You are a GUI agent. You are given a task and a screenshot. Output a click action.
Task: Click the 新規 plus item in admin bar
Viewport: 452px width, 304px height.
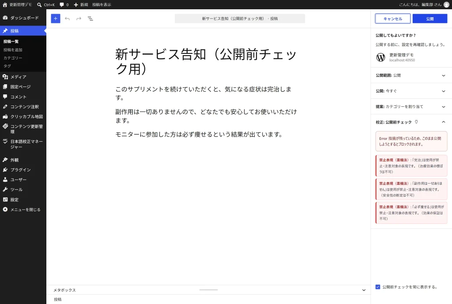click(x=81, y=4)
